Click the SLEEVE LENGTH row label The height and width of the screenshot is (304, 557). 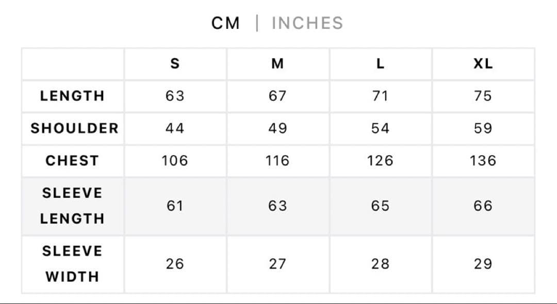click(72, 206)
